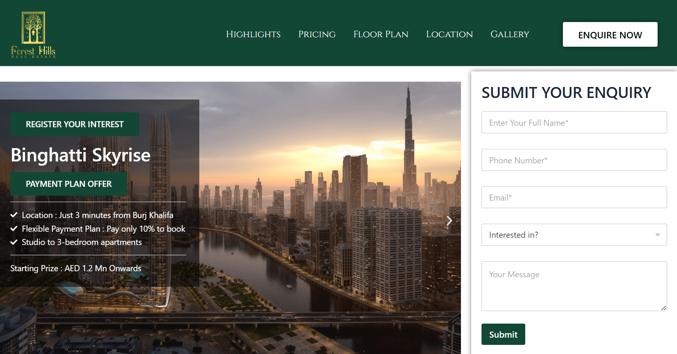
Task: Open the Payment Plan Offer button
Action: 68,184
